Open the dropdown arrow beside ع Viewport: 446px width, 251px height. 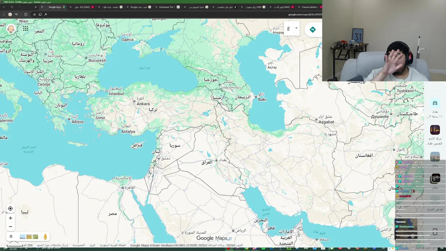296,28
